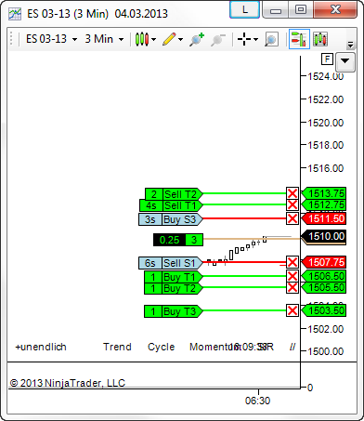This screenshot has height=421, width=364.
Task: Select the Buy T1 order label
Action: coord(174,277)
